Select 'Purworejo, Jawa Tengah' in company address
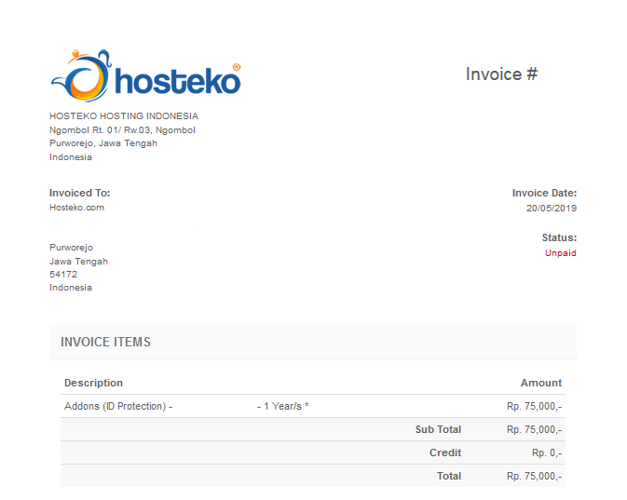This screenshot has width=627, height=500. [x=103, y=143]
